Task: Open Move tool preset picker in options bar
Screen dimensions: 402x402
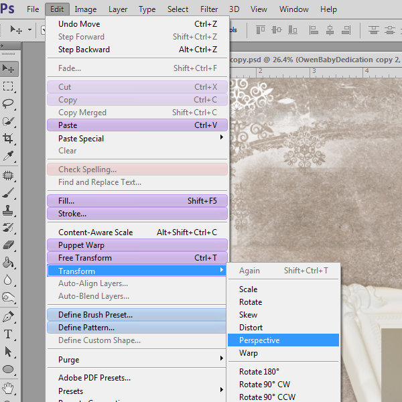Action: 29,29
